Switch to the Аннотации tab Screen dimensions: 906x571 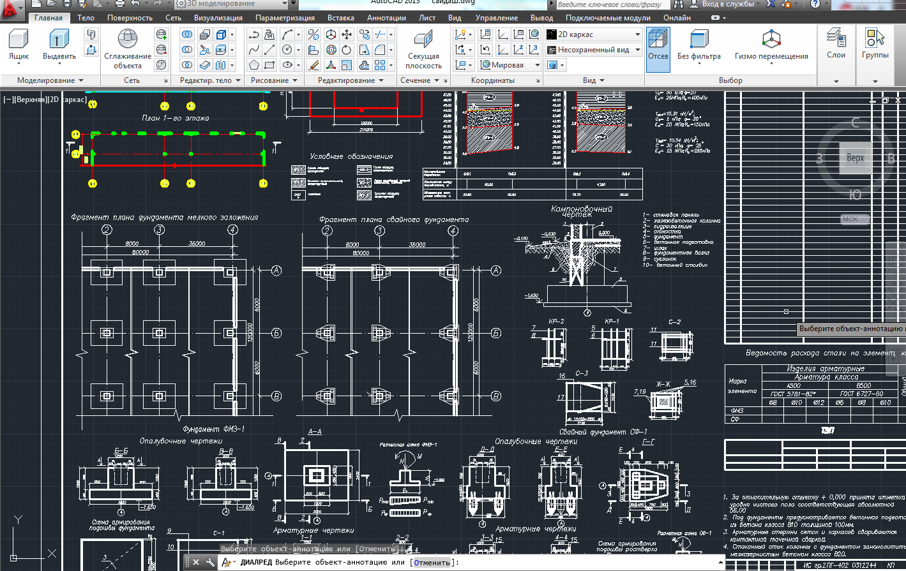[386, 18]
